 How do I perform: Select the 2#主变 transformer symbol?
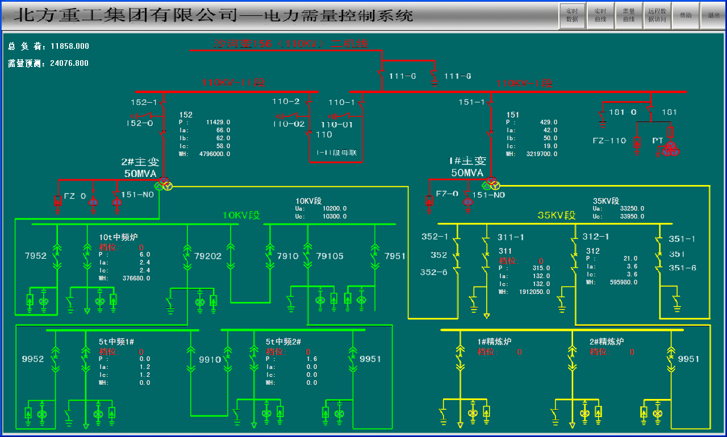click(164, 184)
